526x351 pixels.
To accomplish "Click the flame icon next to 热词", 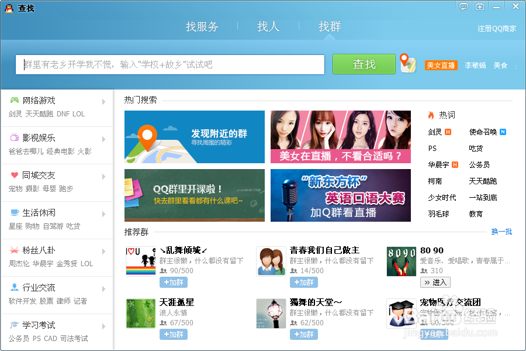I will click(x=431, y=115).
